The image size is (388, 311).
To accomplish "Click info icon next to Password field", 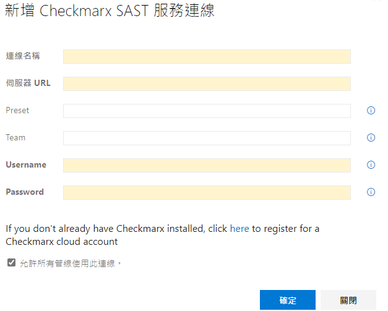I will click(371, 192).
